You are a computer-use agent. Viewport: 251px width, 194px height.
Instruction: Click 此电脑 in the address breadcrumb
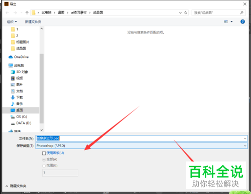coord(46,12)
